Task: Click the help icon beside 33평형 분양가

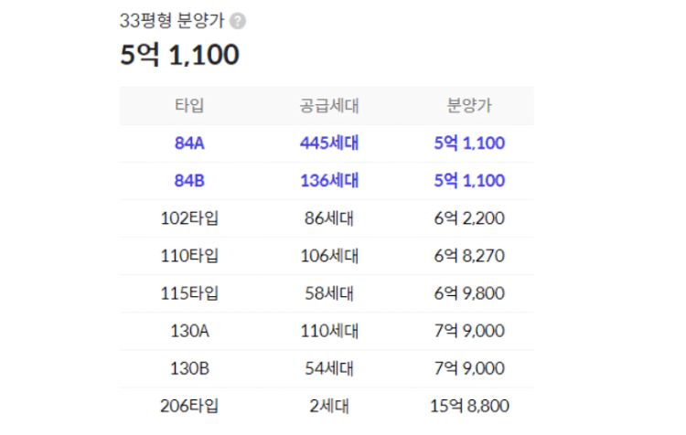Action: pos(238,21)
